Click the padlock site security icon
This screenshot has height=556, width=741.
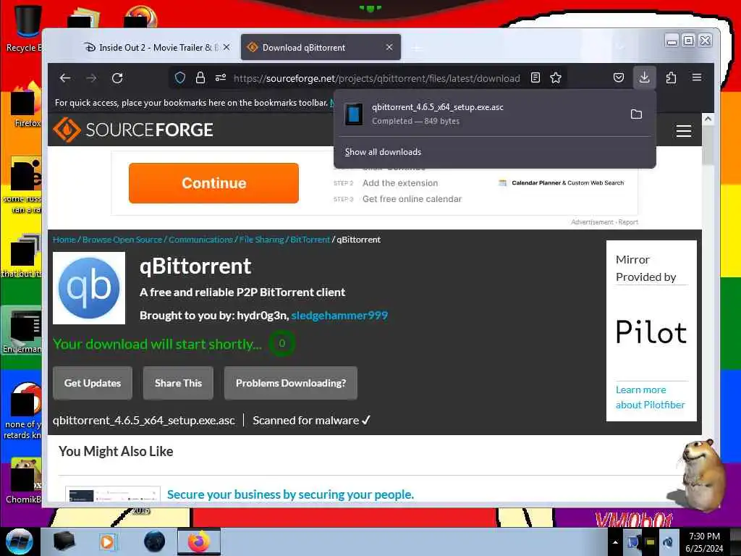200,78
